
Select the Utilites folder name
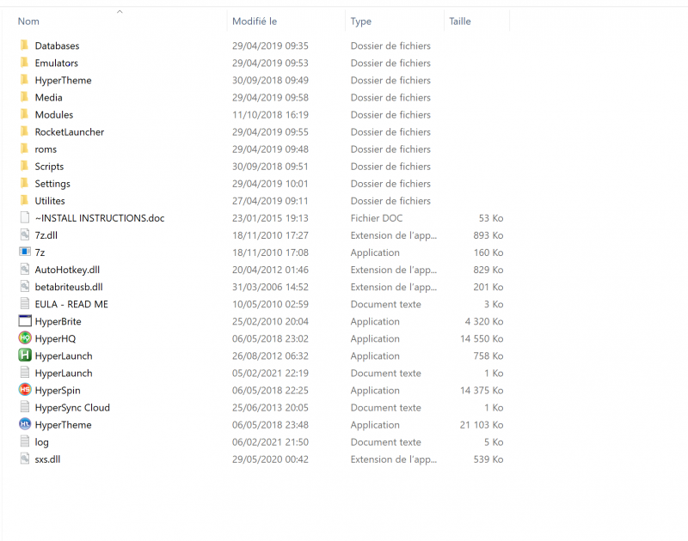[x=50, y=201]
